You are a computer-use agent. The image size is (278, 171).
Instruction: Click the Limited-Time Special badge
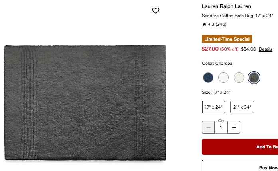click(x=227, y=39)
